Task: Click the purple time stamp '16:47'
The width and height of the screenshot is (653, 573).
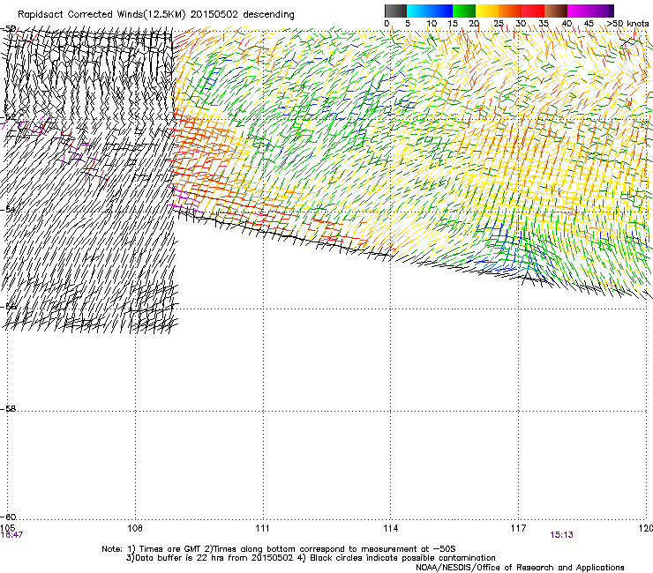Action: pos(11,535)
